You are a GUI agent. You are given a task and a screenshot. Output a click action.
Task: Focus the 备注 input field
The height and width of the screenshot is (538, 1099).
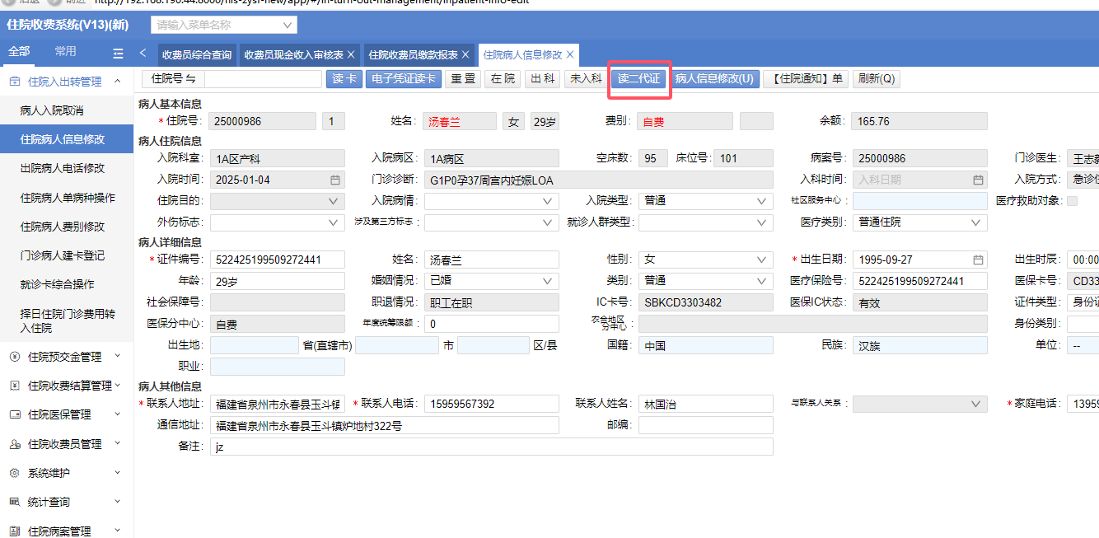pos(492,447)
